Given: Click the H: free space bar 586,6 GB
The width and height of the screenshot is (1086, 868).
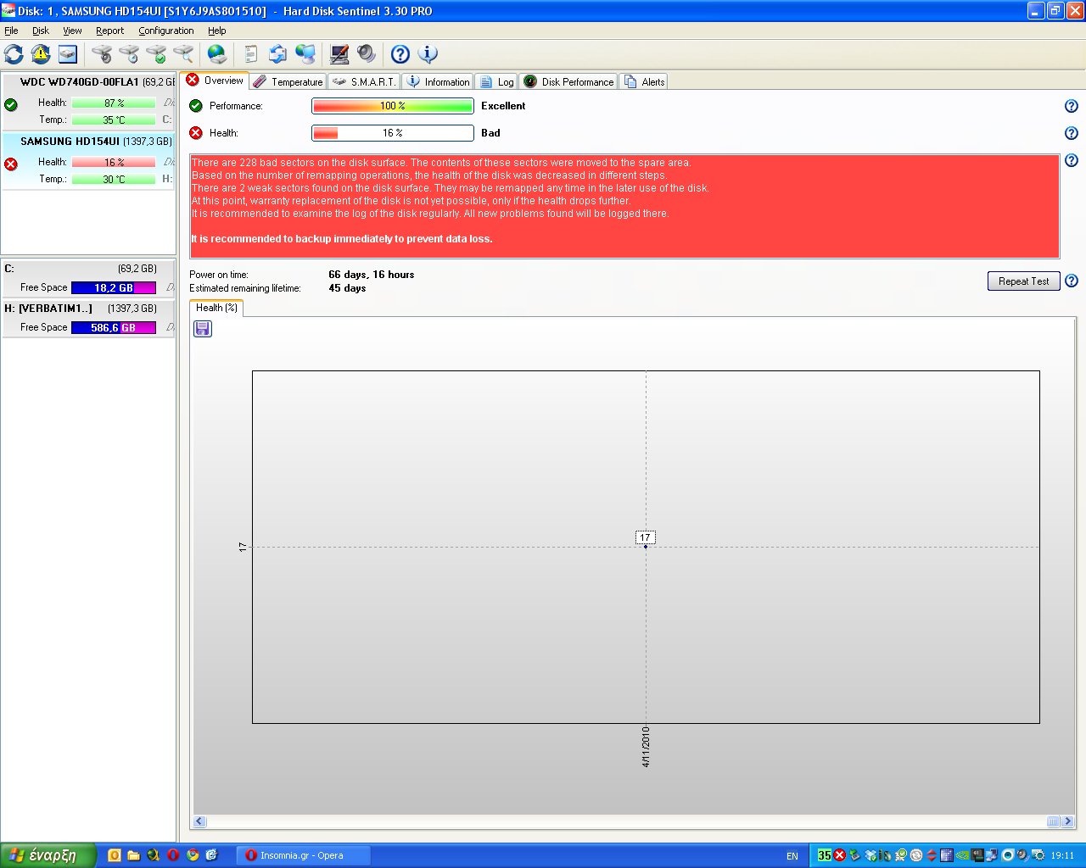Looking at the screenshot, I should tap(114, 328).
